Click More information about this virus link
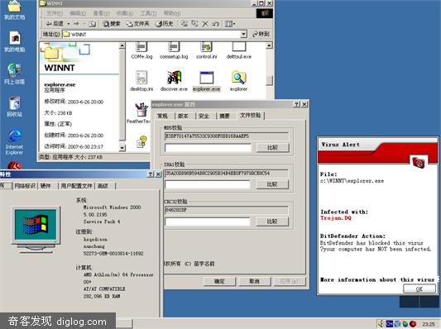 377,279
